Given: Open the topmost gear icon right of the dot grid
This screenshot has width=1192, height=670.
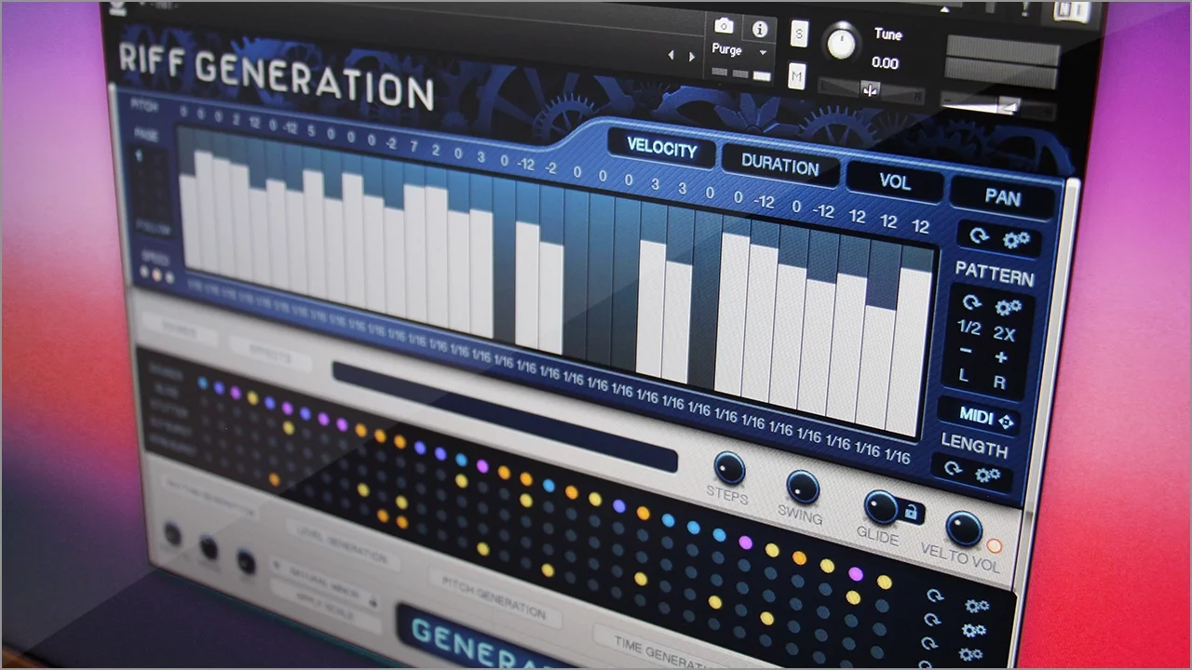Looking at the screenshot, I should 975,607.
